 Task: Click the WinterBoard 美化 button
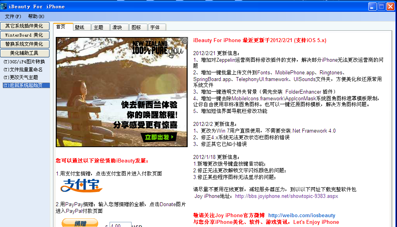point(25,35)
